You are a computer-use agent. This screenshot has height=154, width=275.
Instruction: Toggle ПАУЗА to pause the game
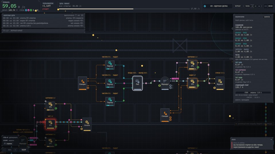247,6
